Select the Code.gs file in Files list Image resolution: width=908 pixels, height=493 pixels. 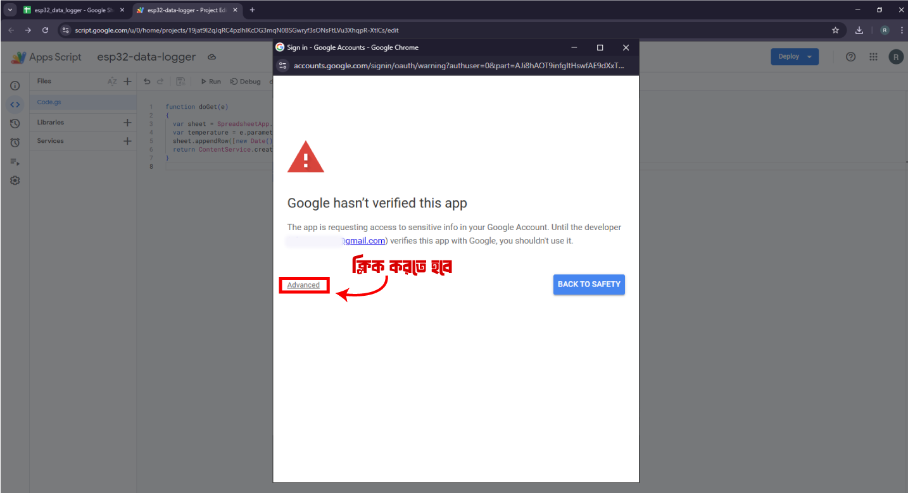pyautogui.click(x=49, y=102)
